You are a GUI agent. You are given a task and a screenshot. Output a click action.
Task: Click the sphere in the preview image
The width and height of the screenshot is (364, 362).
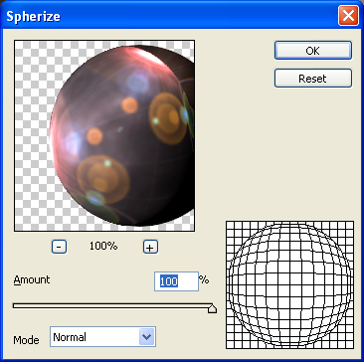click(x=122, y=136)
